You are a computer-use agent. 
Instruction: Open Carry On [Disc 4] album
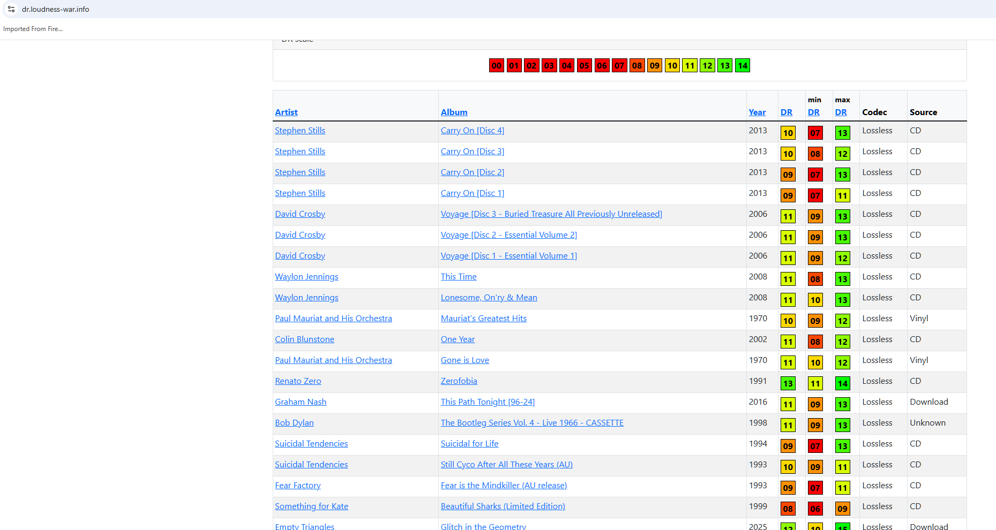[x=472, y=131]
